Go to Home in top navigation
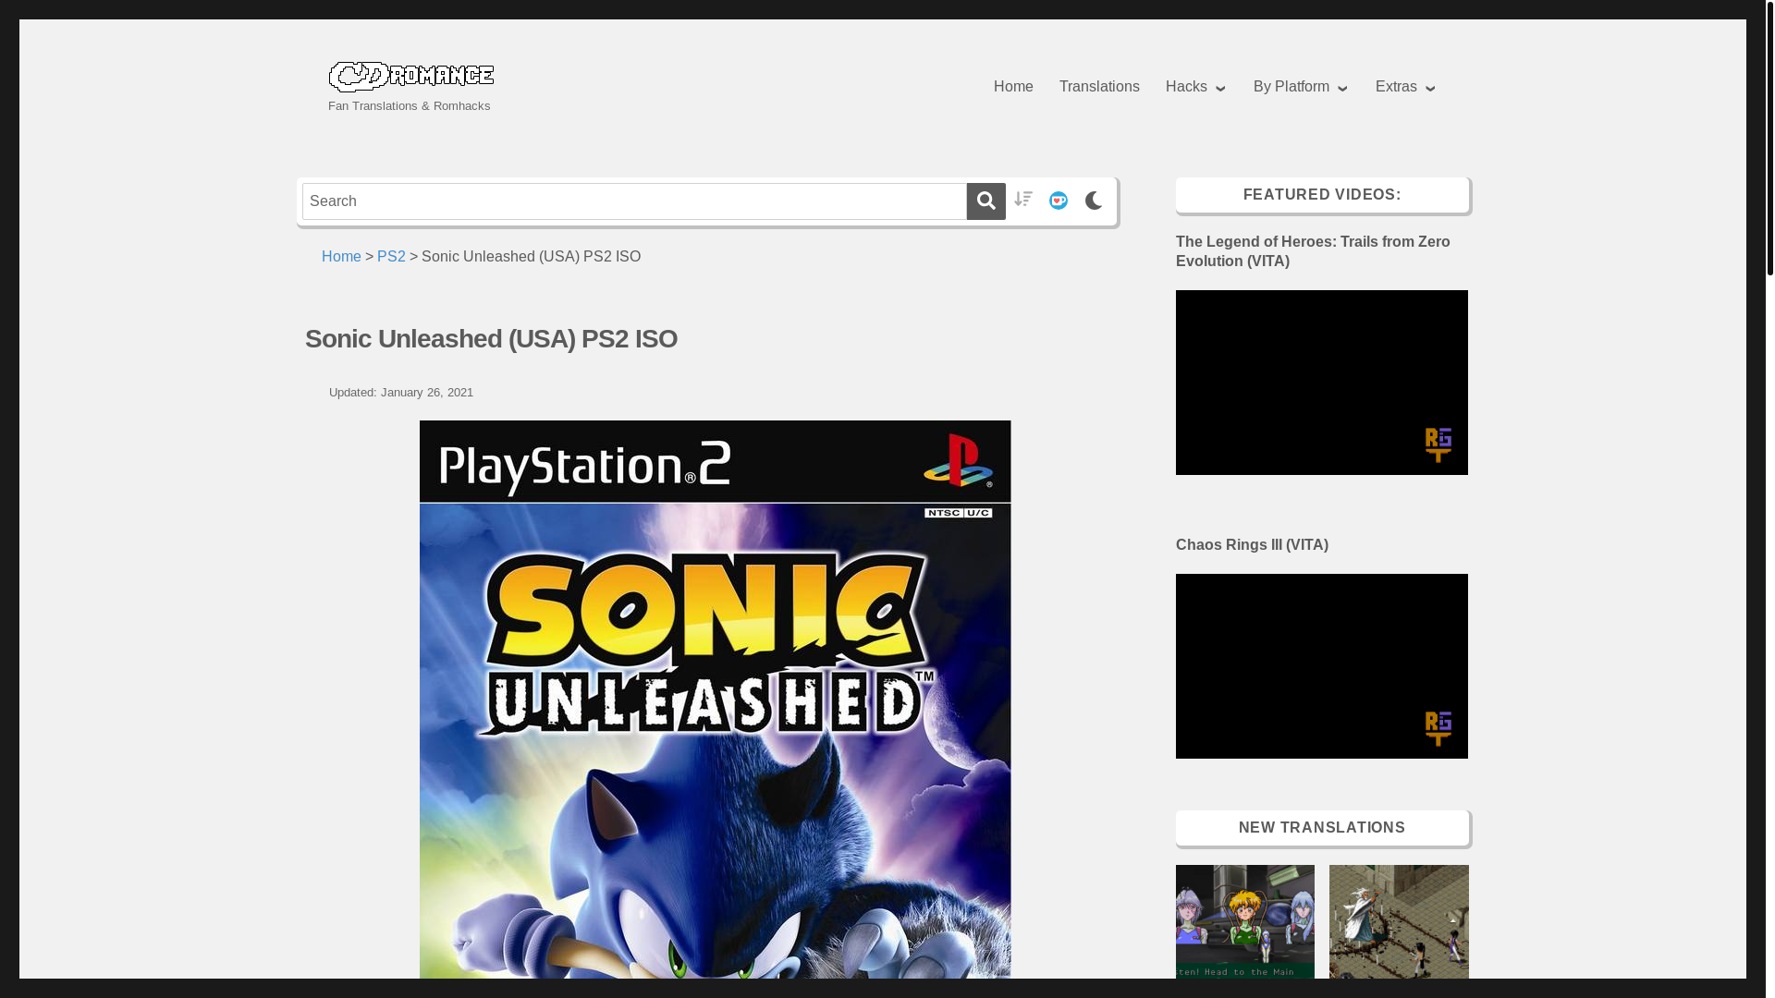The image size is (1775, 998). [1013, 87]
